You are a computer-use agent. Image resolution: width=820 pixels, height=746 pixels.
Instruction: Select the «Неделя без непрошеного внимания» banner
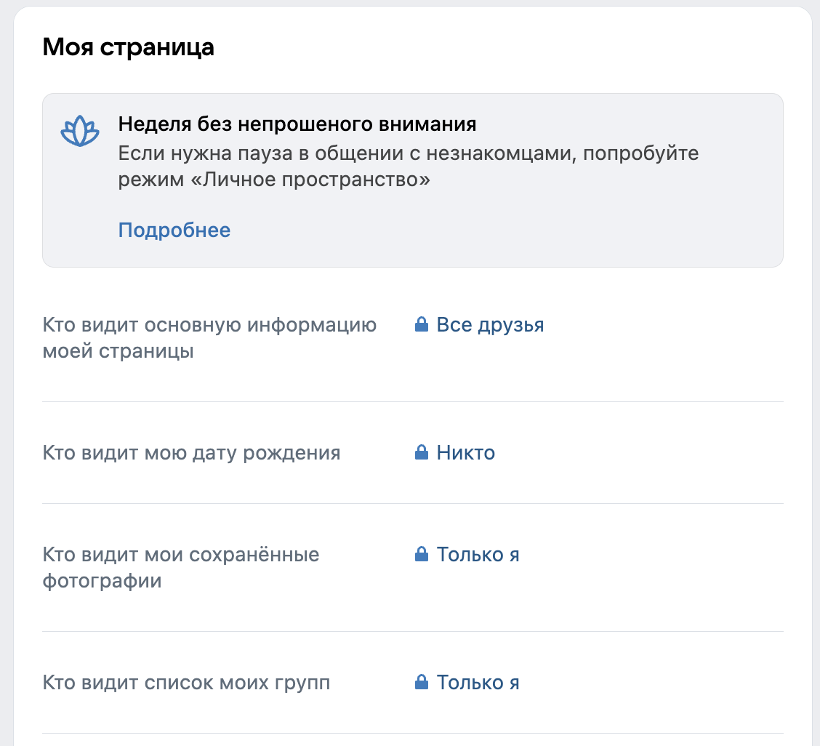click(413, 180)
